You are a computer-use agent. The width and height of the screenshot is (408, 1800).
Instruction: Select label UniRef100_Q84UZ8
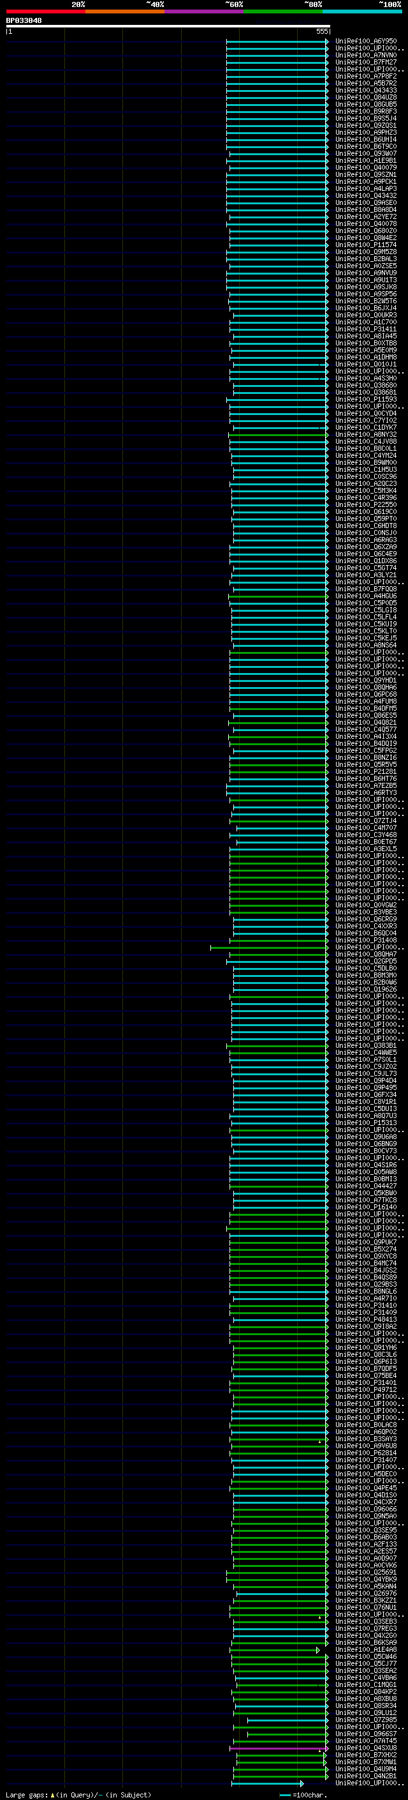point(365,97)
